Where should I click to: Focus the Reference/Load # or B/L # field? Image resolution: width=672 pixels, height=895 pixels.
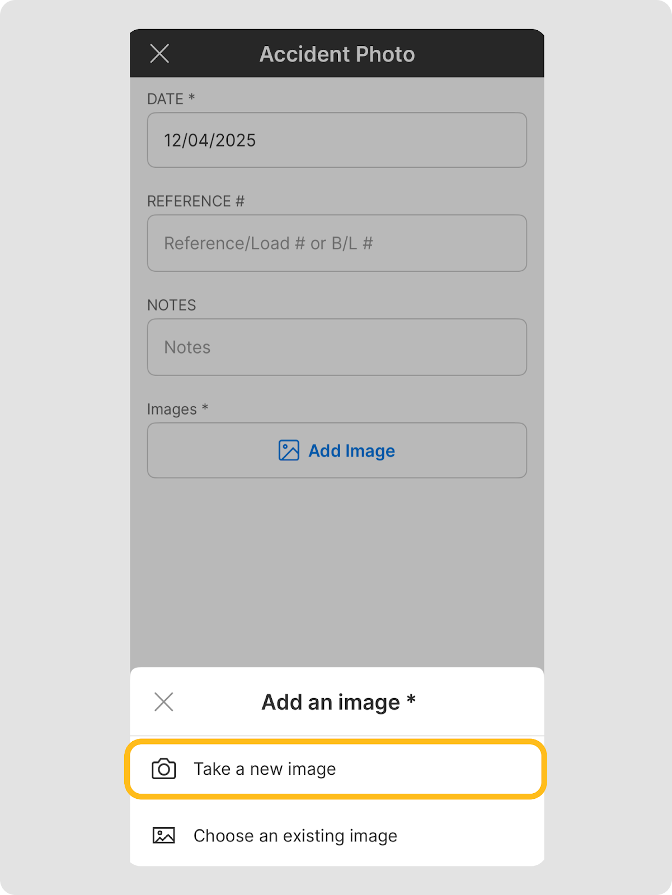(336, 243)
